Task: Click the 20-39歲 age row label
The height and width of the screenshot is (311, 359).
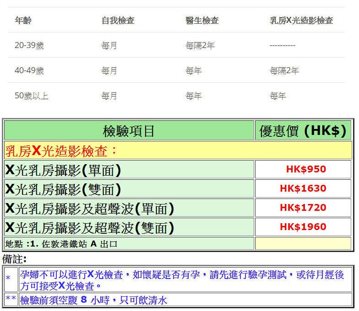Action: [29, 46]
